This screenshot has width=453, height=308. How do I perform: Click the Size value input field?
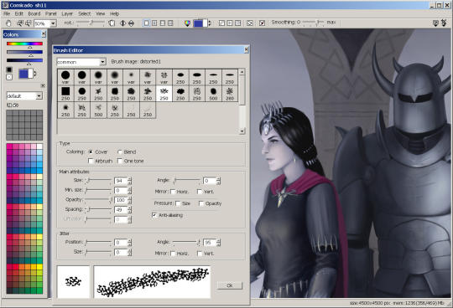click(x=121, y=181)
